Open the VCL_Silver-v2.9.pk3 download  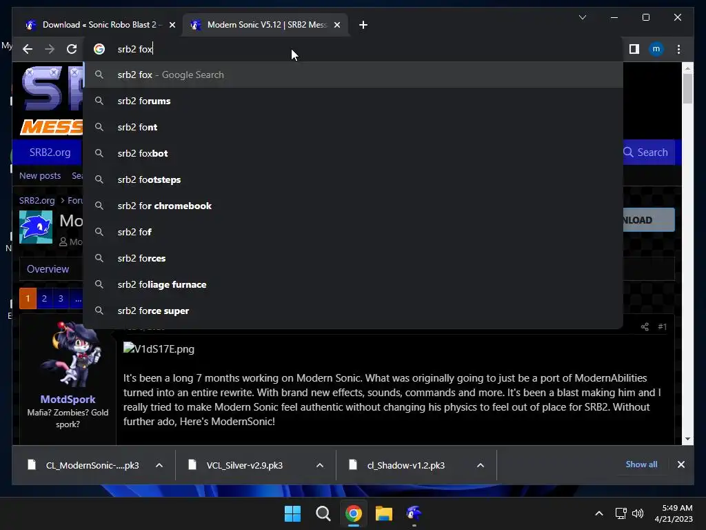coord(245,466)
